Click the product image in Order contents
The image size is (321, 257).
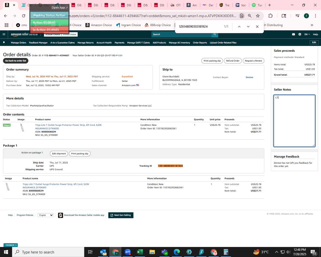[22, 127]
